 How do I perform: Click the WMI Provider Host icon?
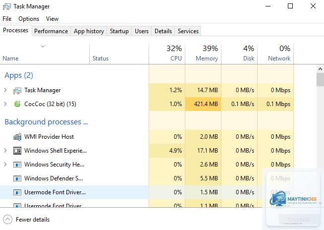pos(17,137)
